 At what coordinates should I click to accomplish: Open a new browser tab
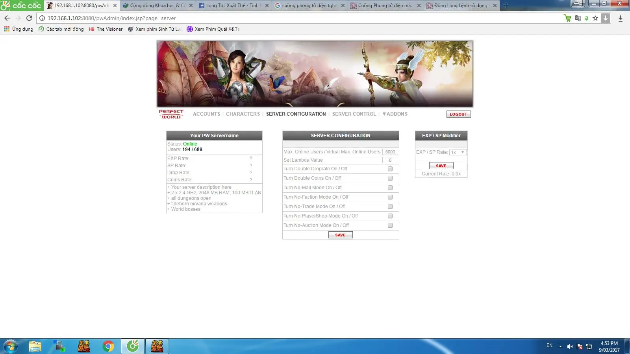coord(506,6)
